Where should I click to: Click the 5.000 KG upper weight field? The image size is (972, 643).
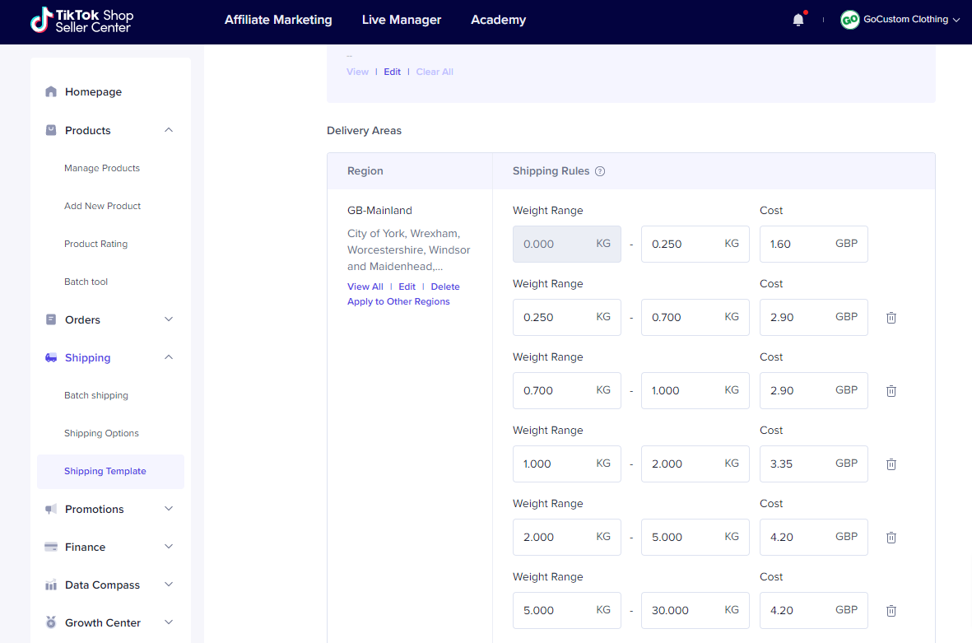tap(695, 537)
